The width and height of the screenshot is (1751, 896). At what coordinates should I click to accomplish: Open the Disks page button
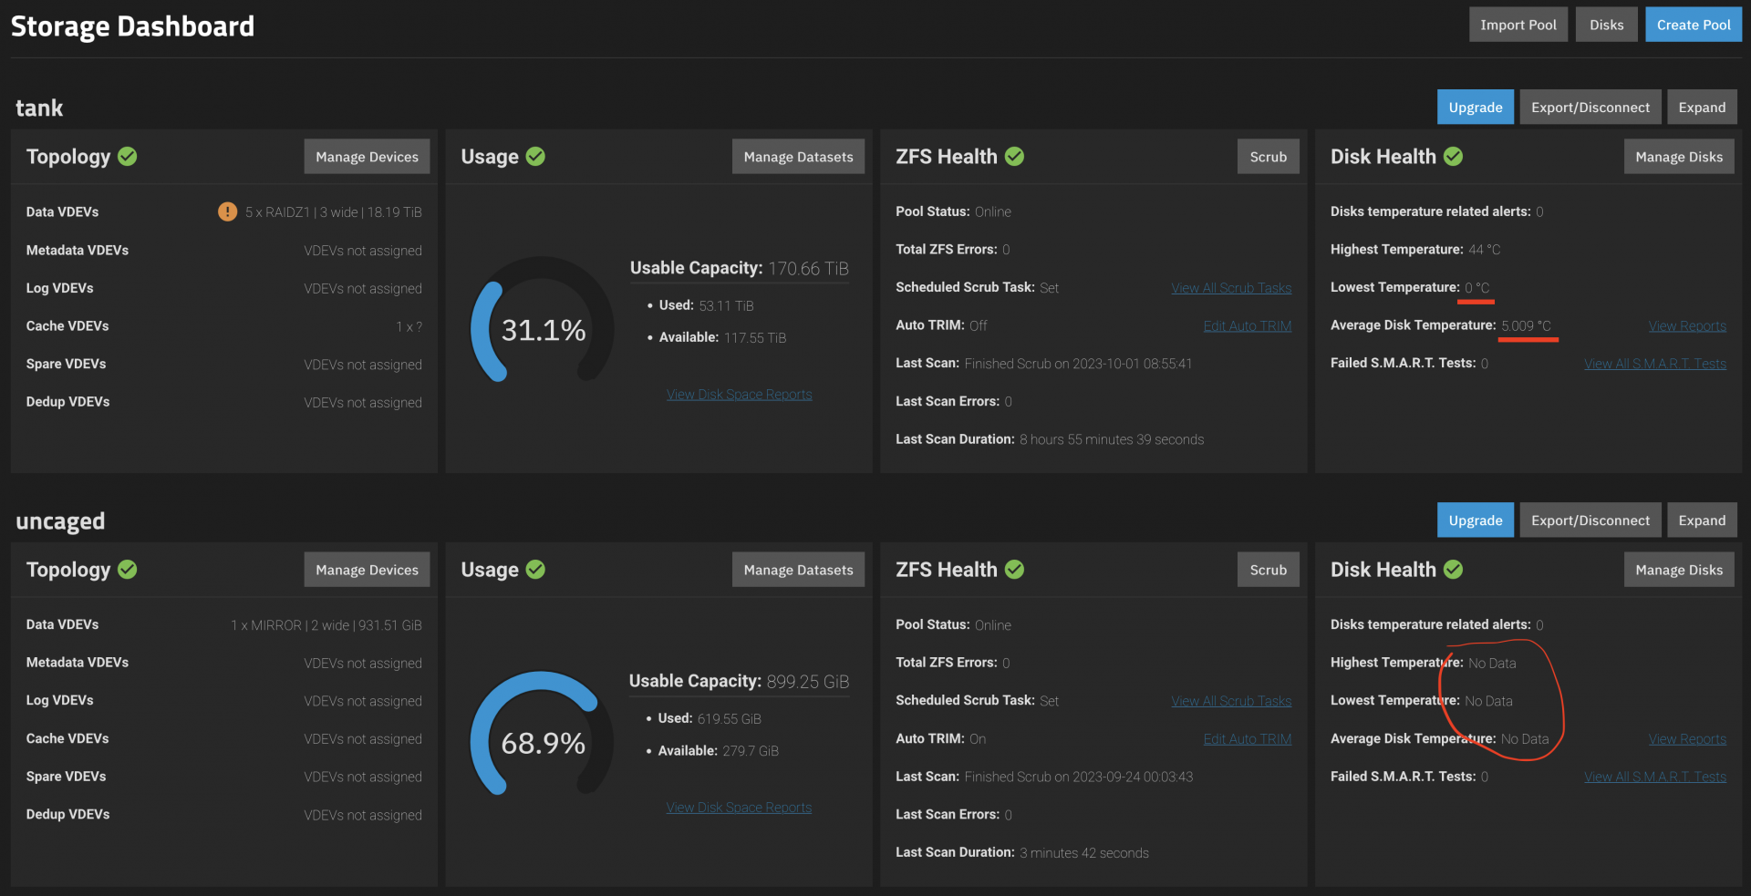[1606, 25]
